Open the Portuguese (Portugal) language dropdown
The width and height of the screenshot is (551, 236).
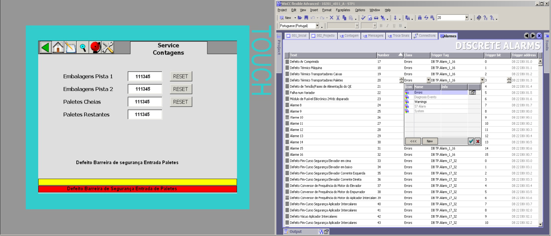click(317, 26)
